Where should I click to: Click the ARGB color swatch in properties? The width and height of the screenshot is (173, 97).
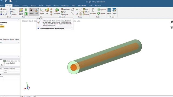[5, 61]
